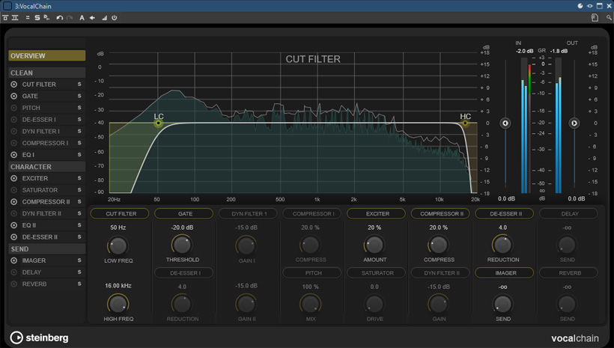Solo the EQ I module with its S
614x348 pixels.
coord(79,155)
